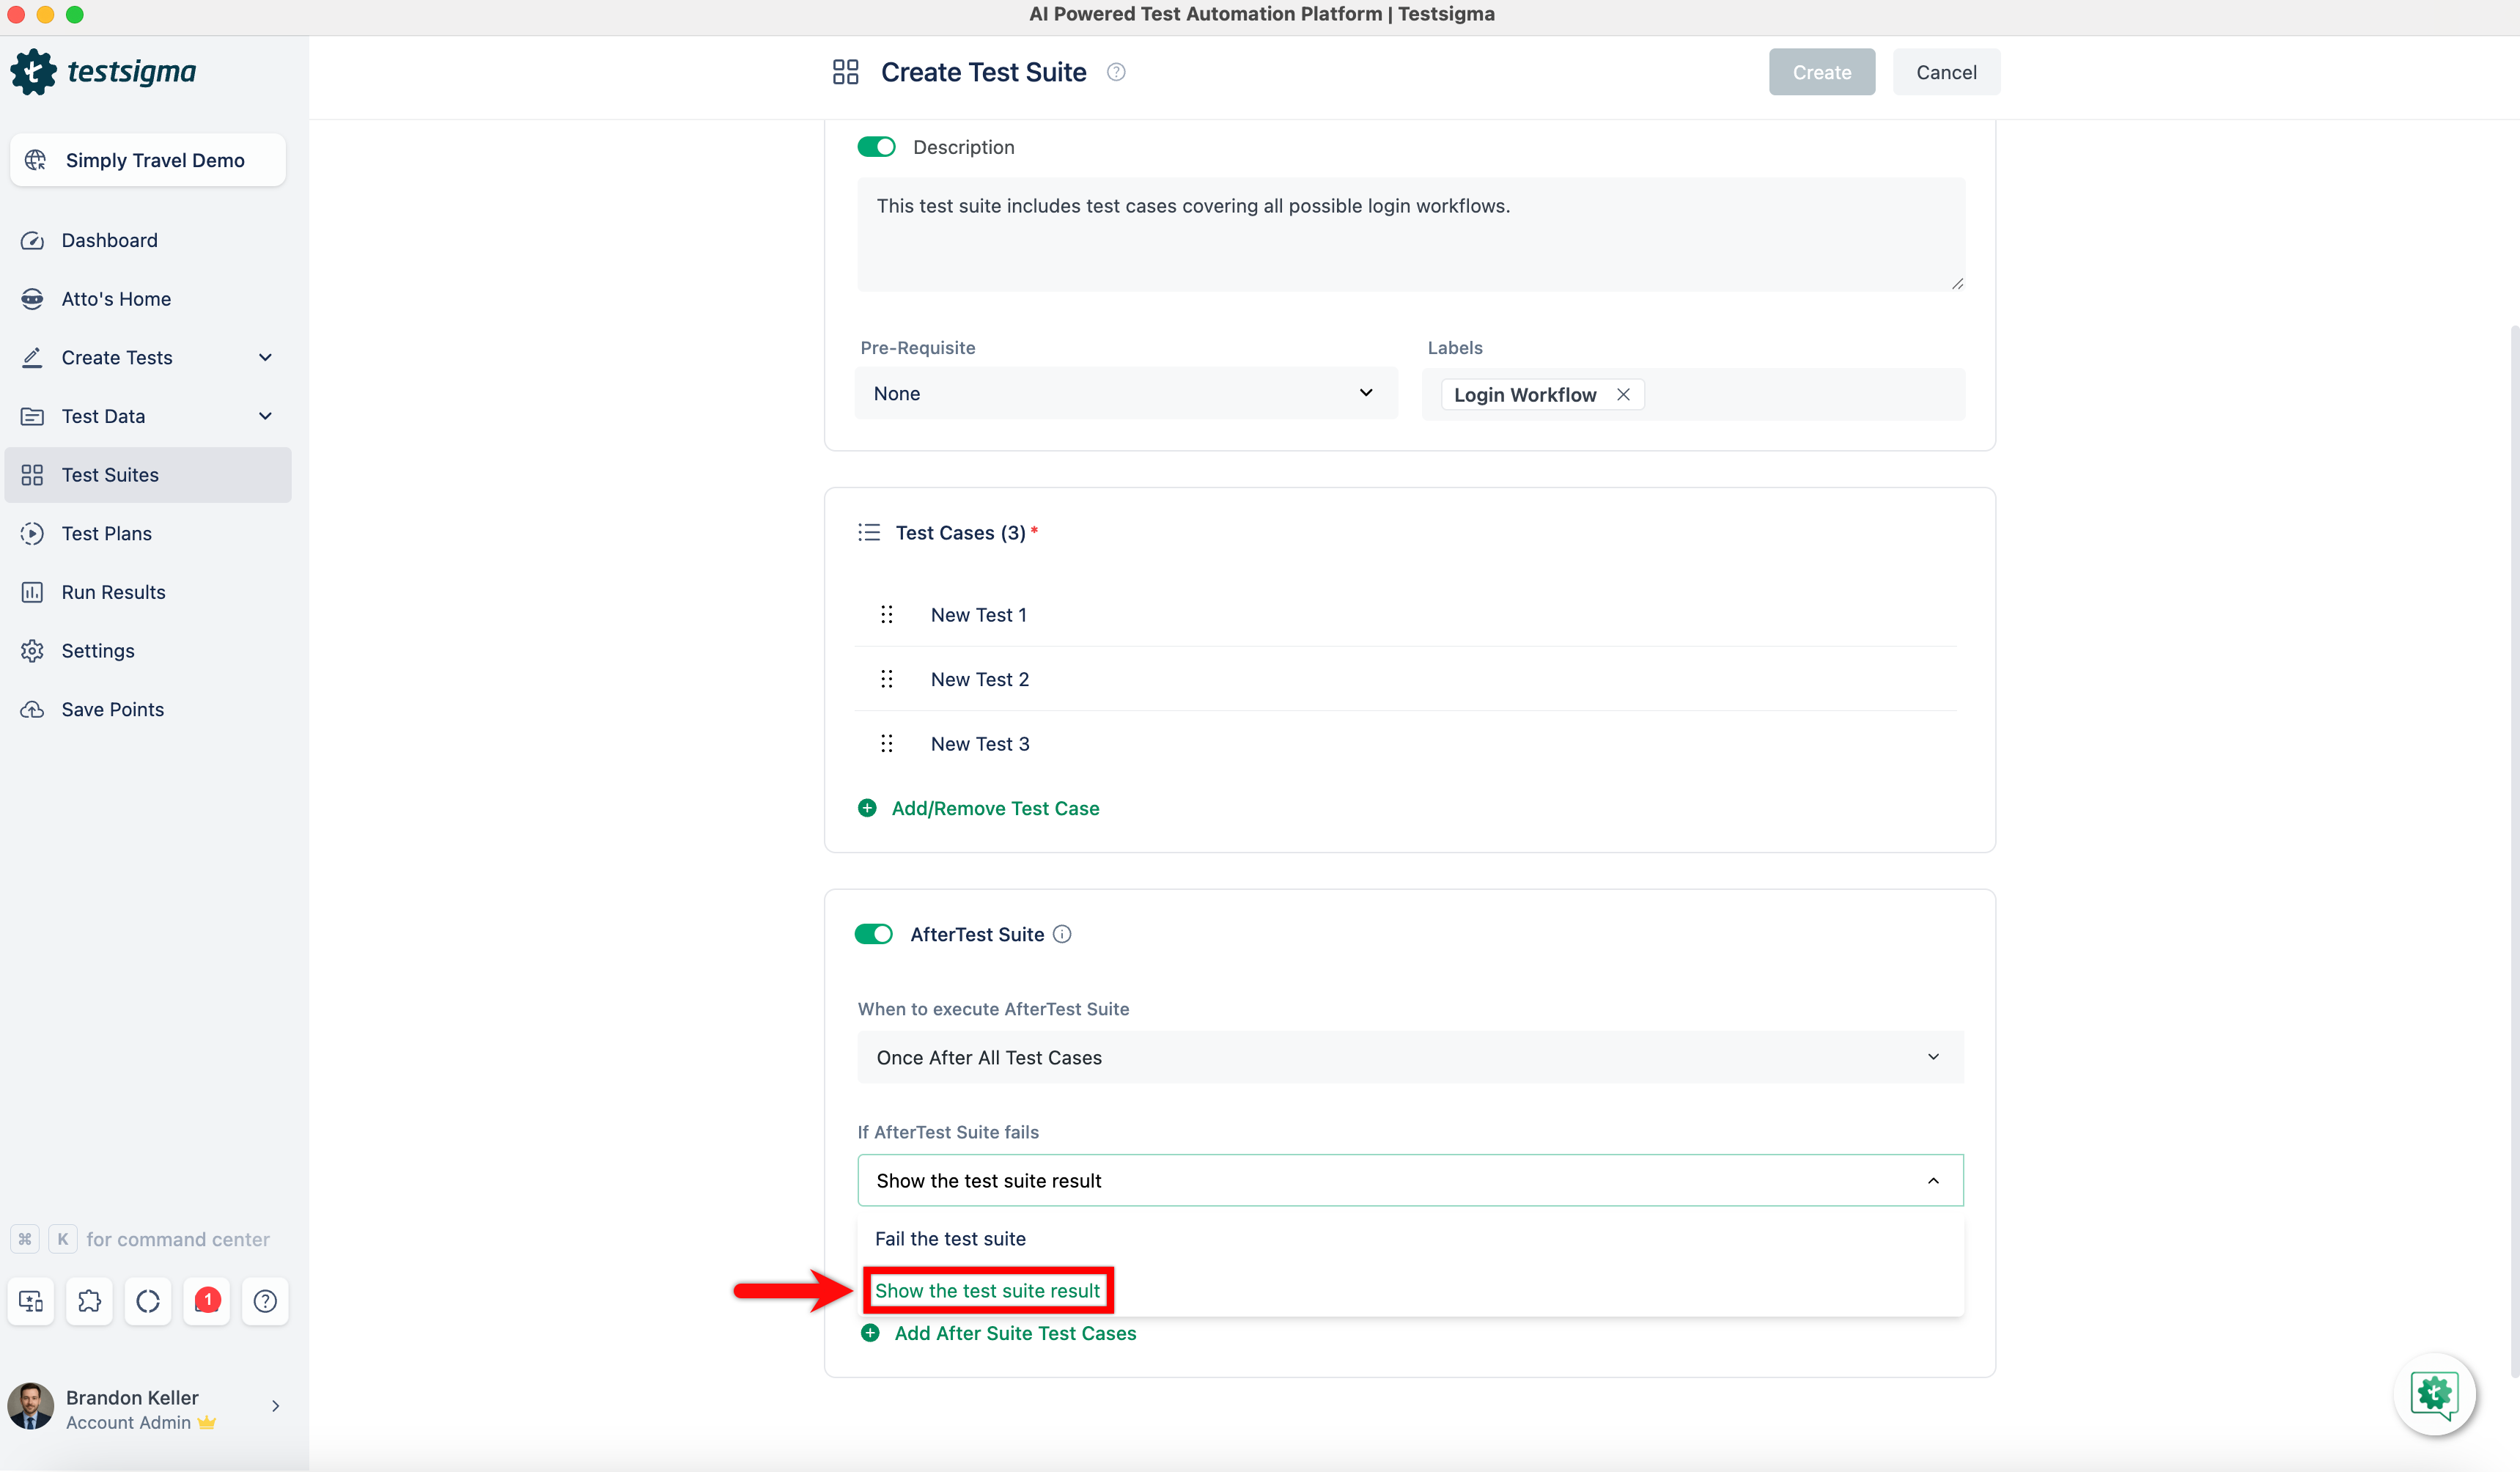Click the Cancel button
Viewport: 2520px width, 1472px height.
click(x=1945, y=71)
